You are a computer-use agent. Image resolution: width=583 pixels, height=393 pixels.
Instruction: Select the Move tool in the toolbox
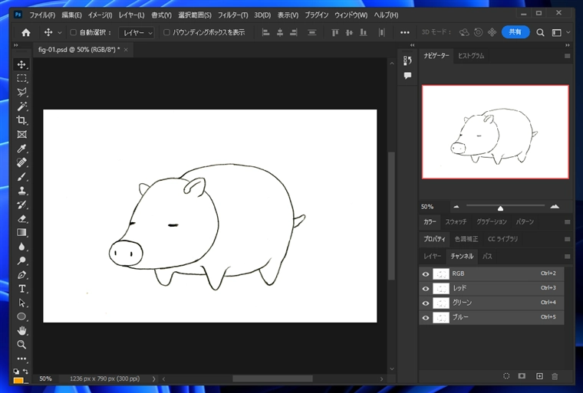point(21,64)
